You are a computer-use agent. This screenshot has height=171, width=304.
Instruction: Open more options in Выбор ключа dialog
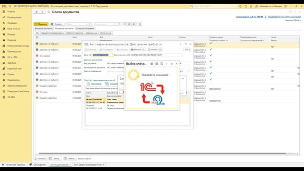pos(167,64)
